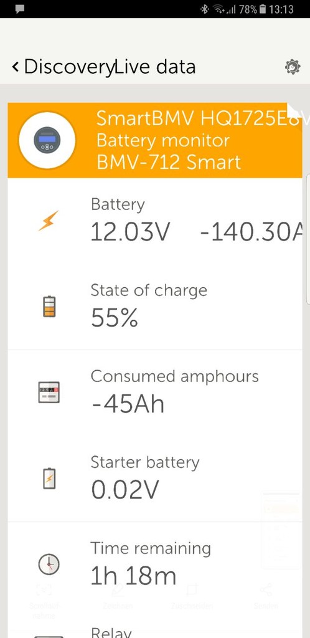Tap the Starter battery 0.02V value

[124, 490]
